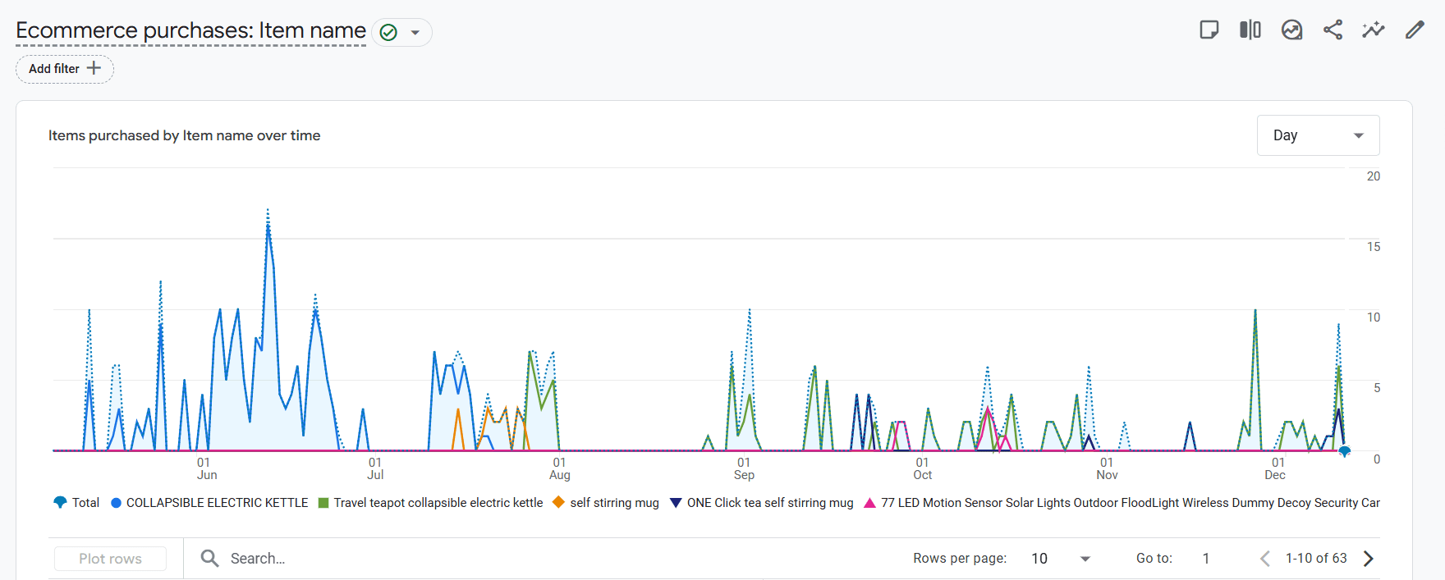The width and height of the screenshot is (1445, 580).
Task: Open the Day granularity dropdown
Action: tap(1318, 135)
